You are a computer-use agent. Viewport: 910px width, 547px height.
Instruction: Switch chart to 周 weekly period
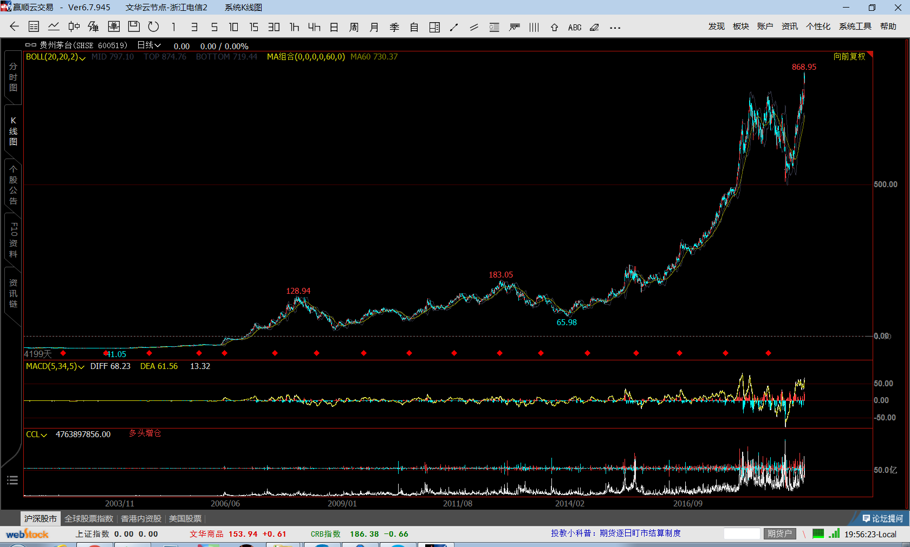click(x=354, y=28)
